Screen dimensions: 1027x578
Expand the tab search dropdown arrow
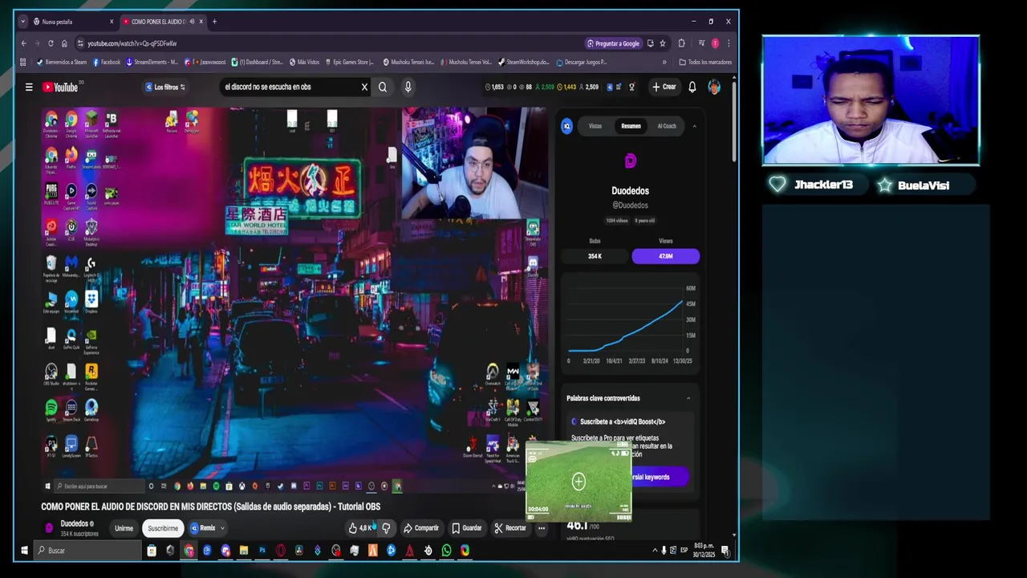(22, 22)
